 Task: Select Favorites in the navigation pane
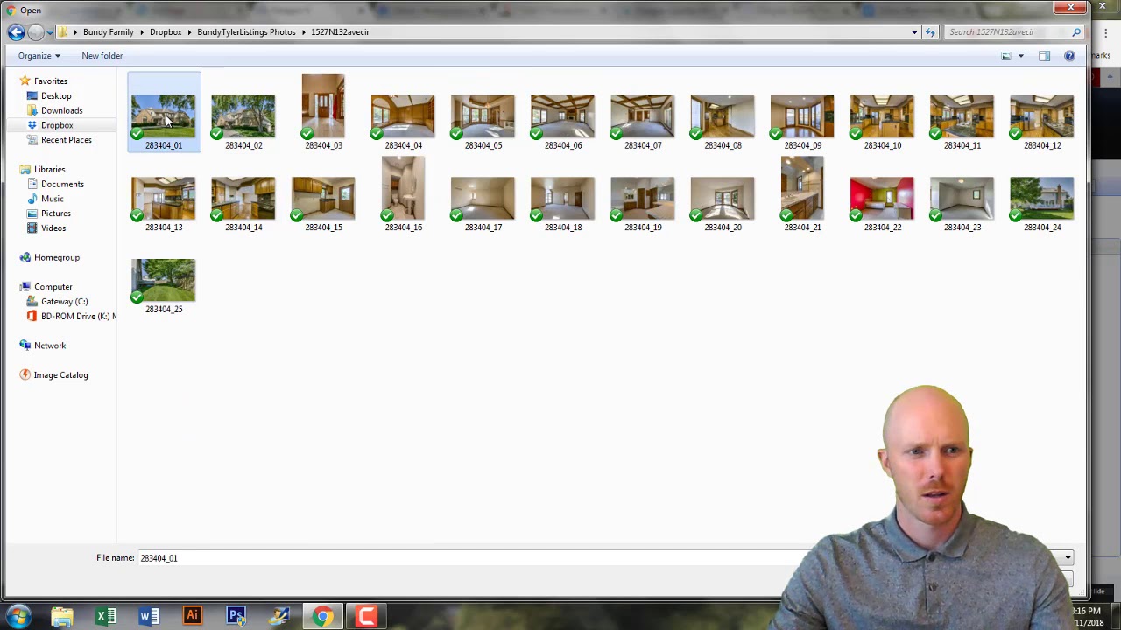[50, 81]
